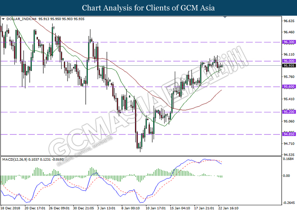This screenshot has height=212, width=297.
Task: Click the 15 Jan 04:10 time label
Action: 180,208
